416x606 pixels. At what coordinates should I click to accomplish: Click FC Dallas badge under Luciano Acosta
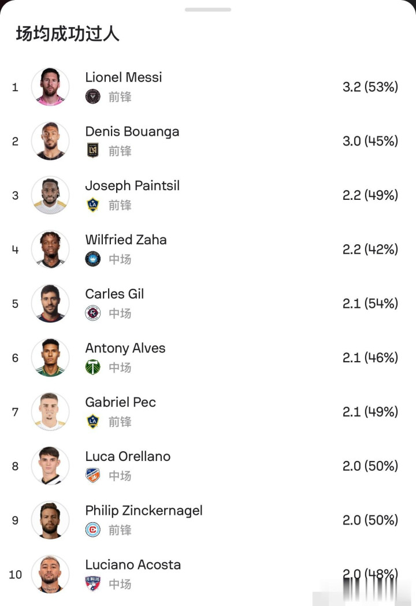coord(92,584)
